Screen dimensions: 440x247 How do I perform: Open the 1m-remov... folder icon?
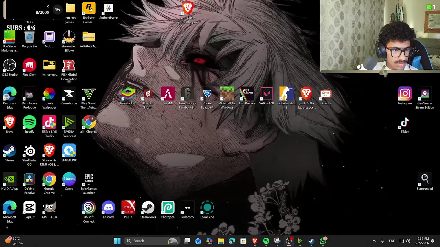point(49,68)
